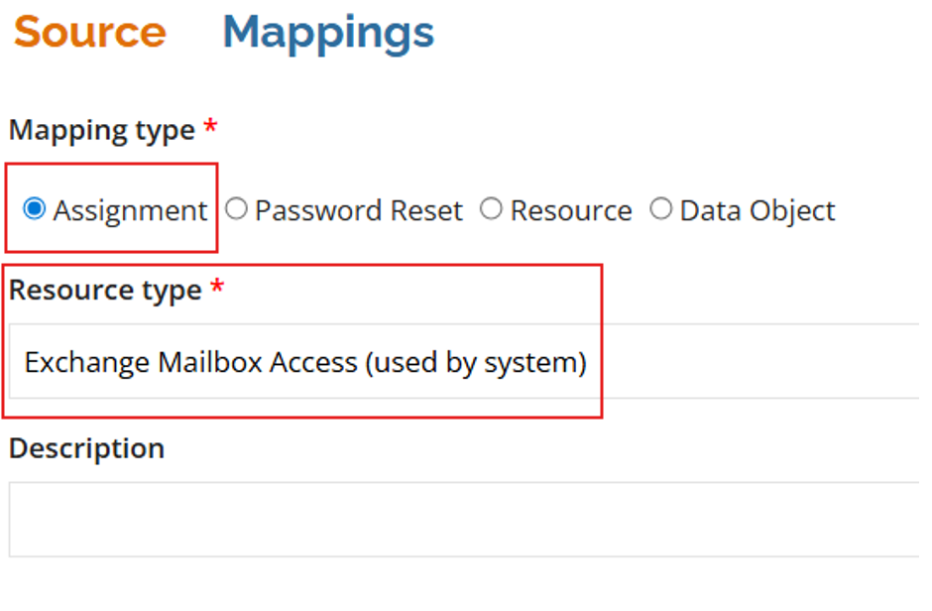Open the Mappings tab

coord(328,32)
